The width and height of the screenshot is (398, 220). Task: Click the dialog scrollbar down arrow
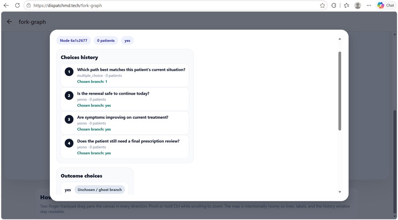pos(340,192)
